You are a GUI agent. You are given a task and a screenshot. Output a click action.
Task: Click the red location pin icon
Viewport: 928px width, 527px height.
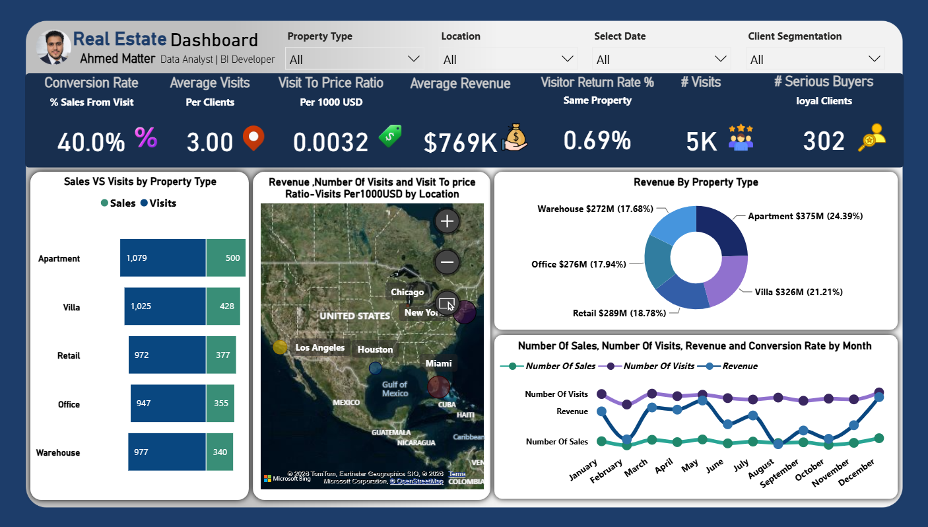(x=253, y=139)
